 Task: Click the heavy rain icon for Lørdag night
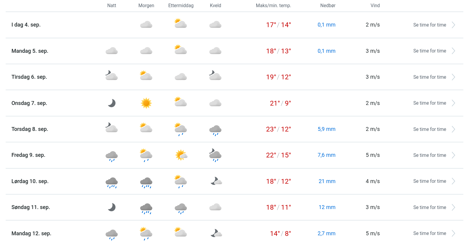click(x=112, y=182)
